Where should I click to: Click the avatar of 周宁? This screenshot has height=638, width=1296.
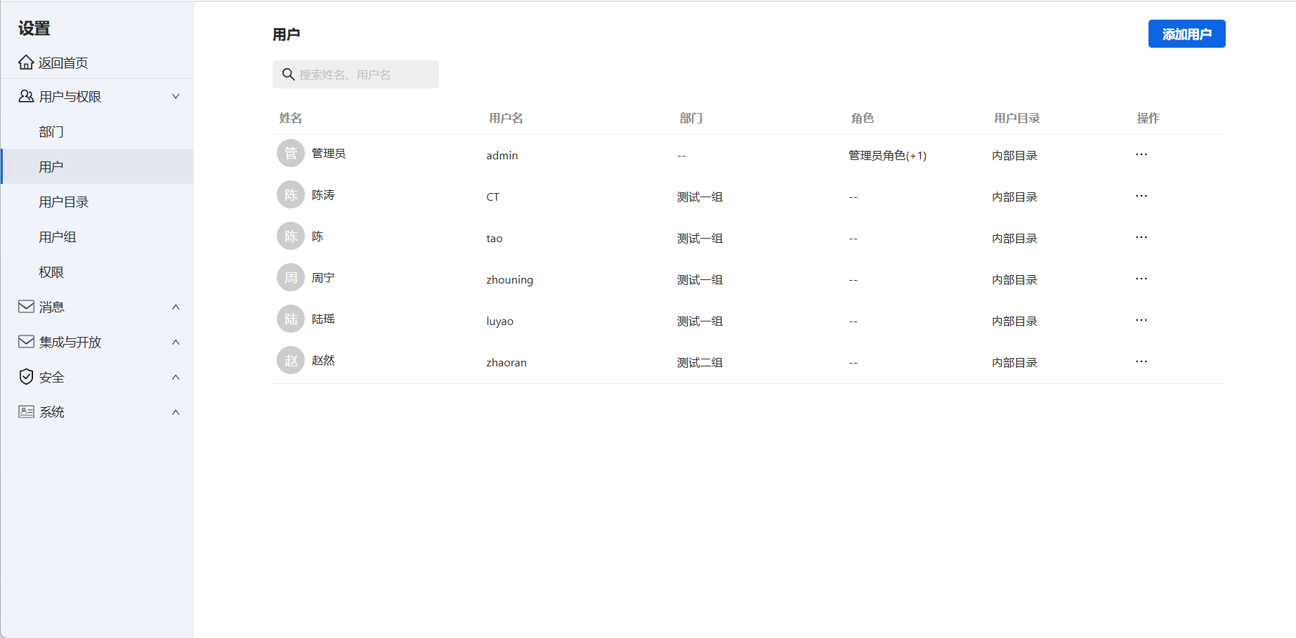290,277
